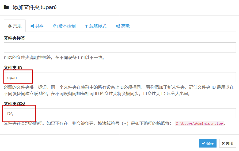239x151 pixels.
Task: Click the 文件夹 ID field containing upan
Action: click(x=120, y=77)
